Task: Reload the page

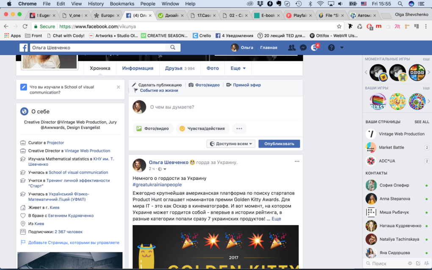Action: [x=25, y=26]
